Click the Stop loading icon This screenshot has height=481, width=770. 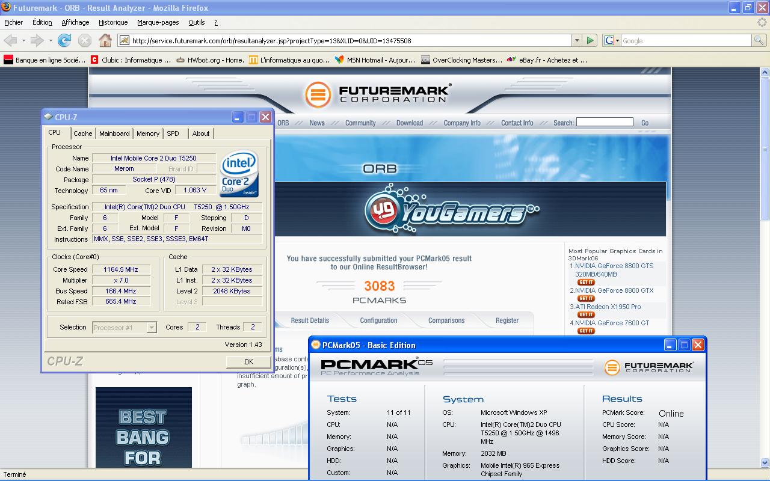(85, 40)
